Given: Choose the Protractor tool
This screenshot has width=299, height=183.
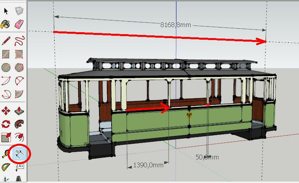Looking at the screenshot, I should [x=6, y=167].
